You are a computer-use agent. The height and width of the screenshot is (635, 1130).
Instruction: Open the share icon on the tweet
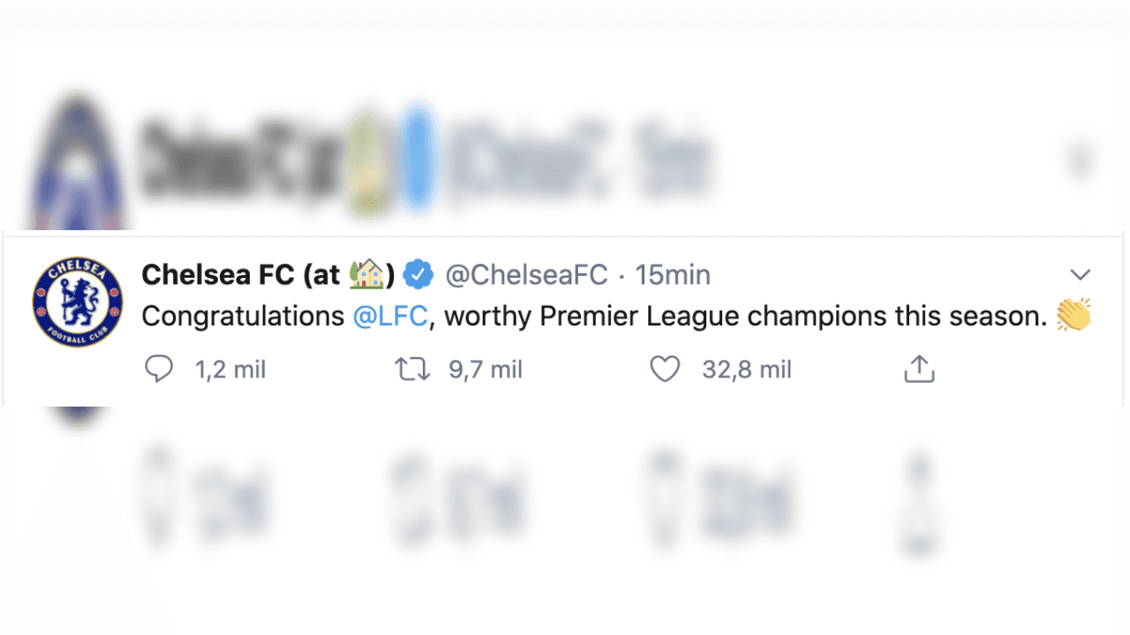tap(918, 369)
